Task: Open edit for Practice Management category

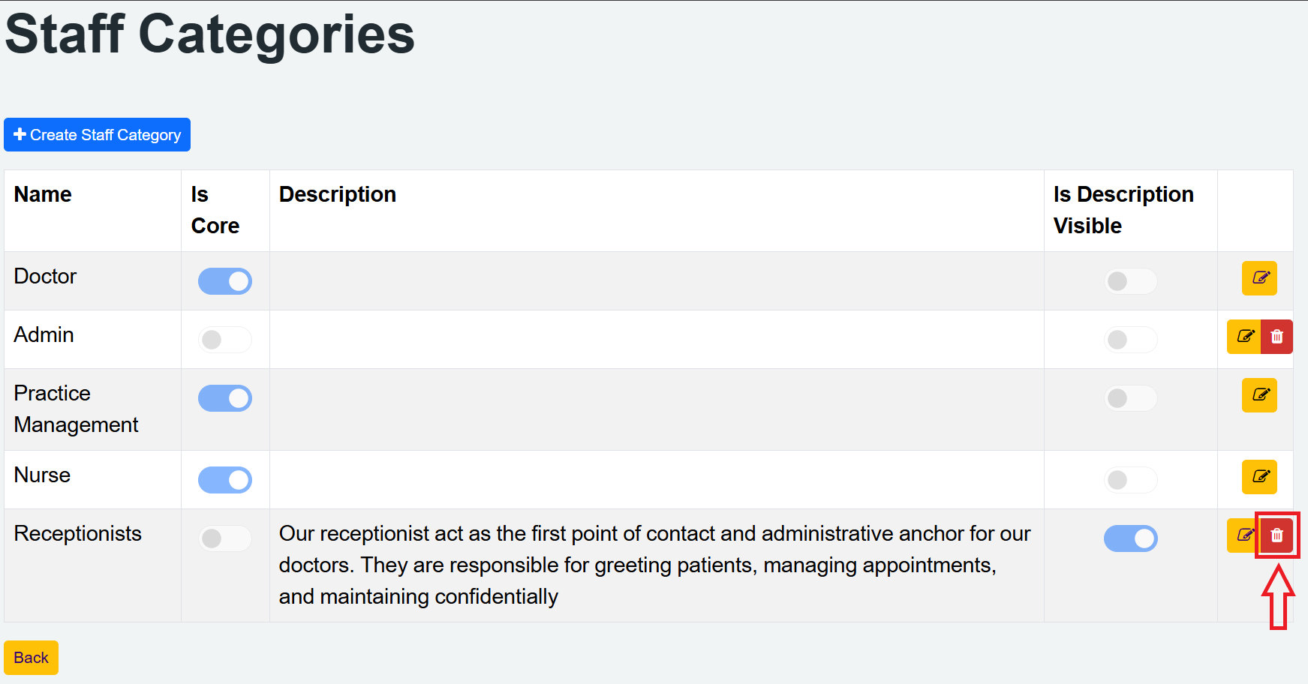Action: click(x=1259, y=395)
